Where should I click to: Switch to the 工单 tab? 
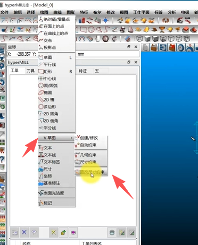(x=14, y=71)
